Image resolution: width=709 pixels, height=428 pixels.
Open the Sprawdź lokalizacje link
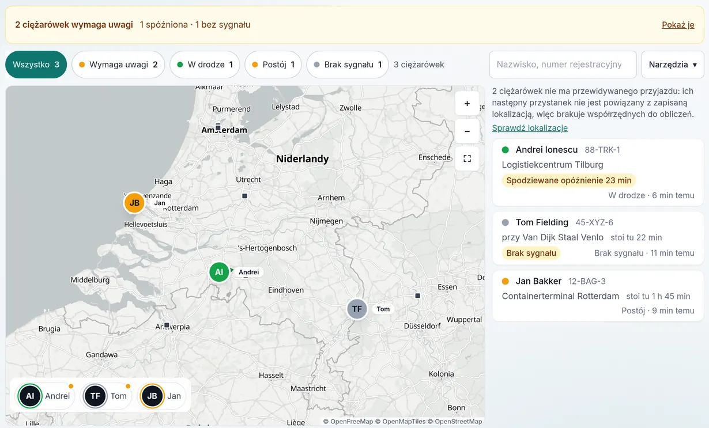click(x=530, y=128)
